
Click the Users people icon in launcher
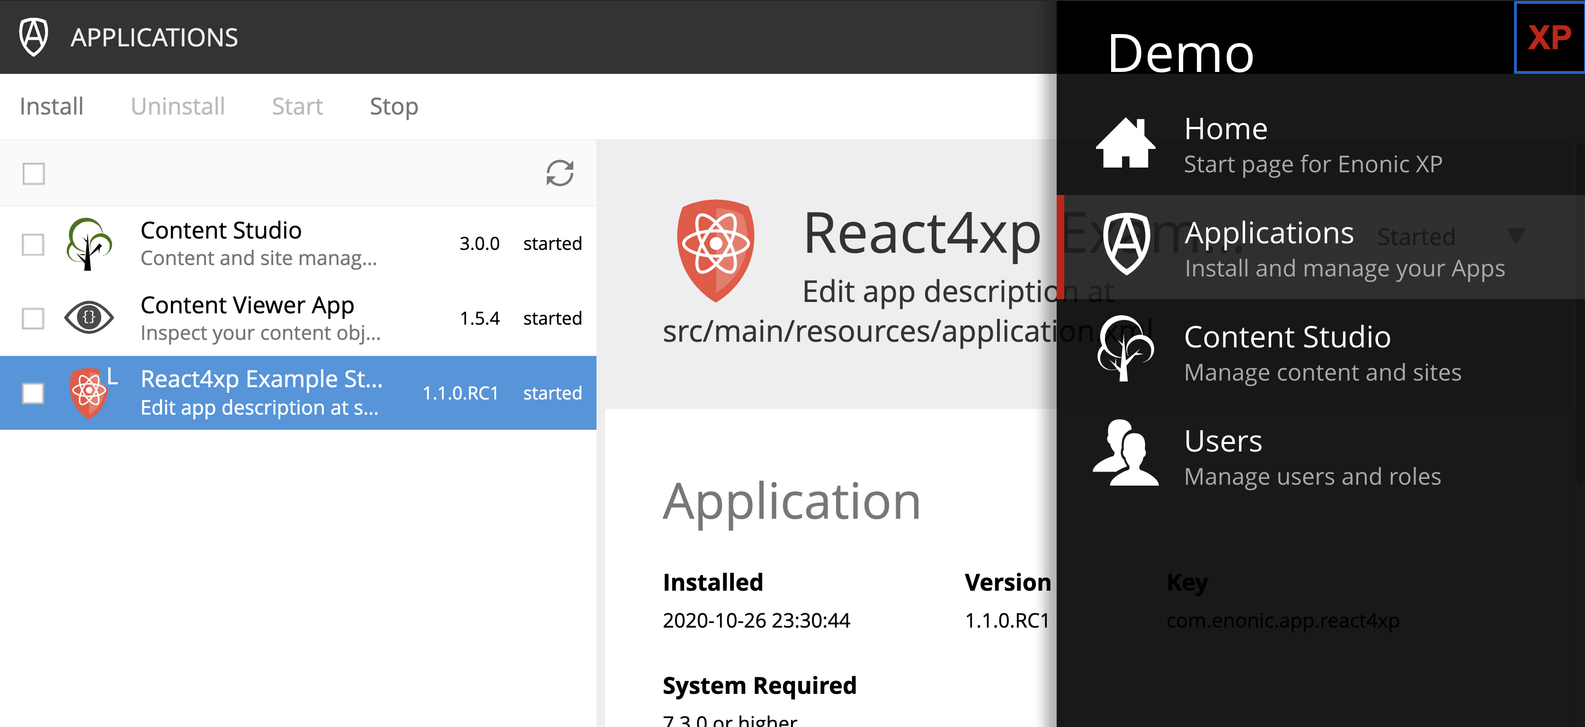click(x=1125, y=452)
